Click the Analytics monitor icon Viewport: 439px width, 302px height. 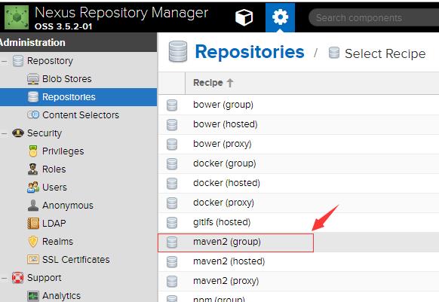click(x=33, y=296)
